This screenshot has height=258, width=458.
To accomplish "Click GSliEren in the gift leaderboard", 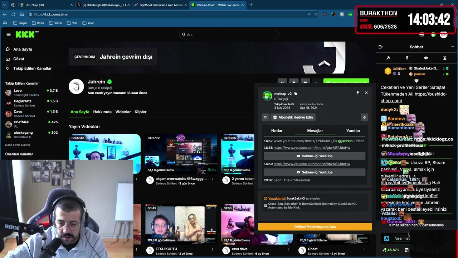I will click(x=399, y=69).
